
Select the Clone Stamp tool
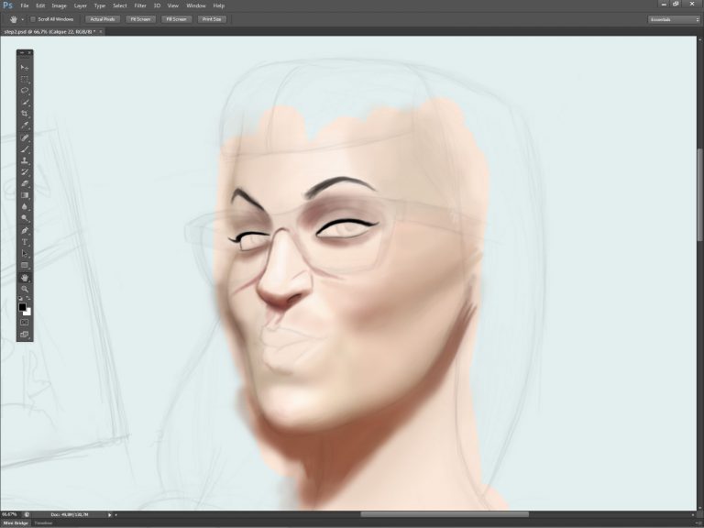pos(25,160)
